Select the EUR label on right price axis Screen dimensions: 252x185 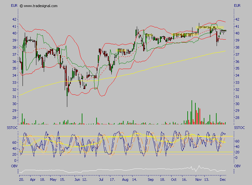(x=237, y=5)
